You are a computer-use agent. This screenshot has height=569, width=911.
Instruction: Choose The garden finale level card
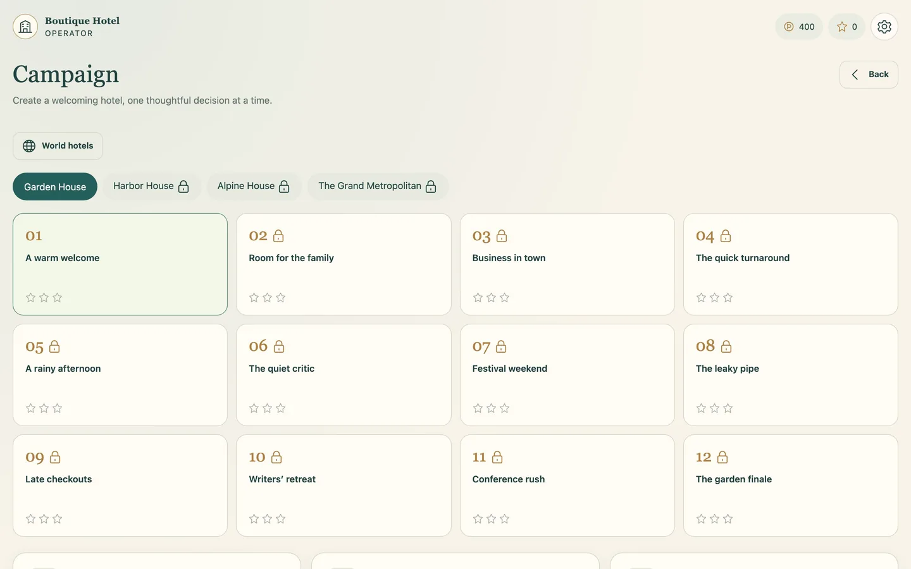coord(791,486)
